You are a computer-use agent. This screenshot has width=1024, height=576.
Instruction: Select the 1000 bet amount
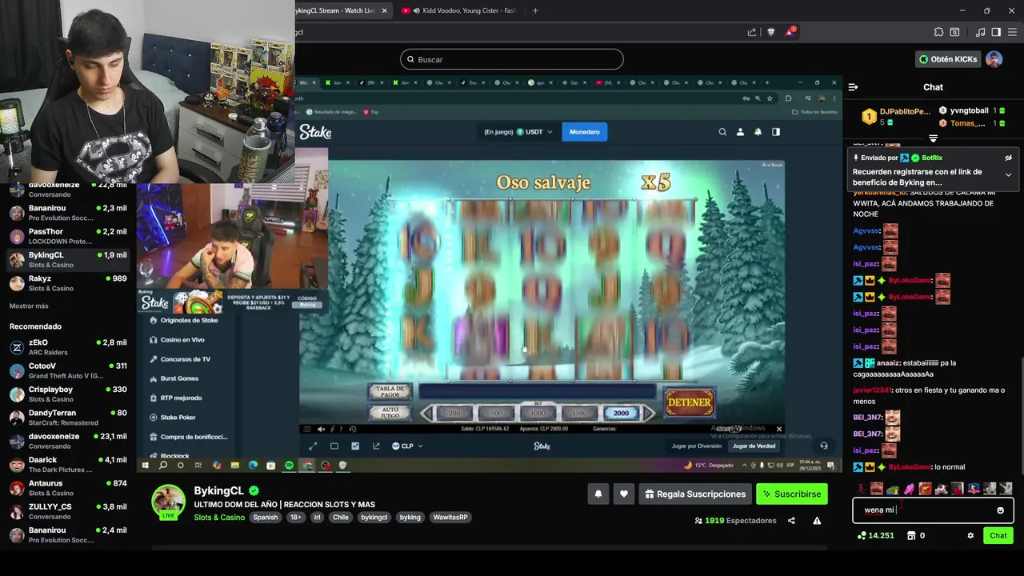click(x=538, y=413)
